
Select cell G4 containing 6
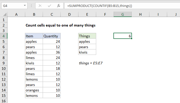coord(123,36)
